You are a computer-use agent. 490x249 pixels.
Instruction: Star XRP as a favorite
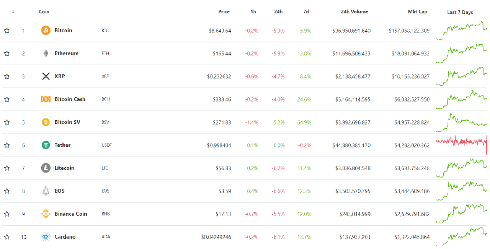pos(7,76)
